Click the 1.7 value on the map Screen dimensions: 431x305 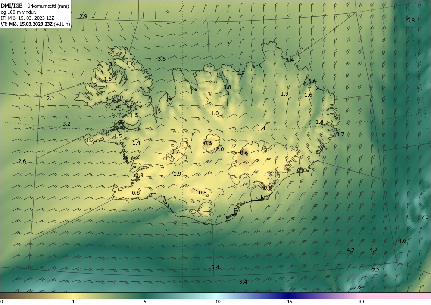[129, 64]
